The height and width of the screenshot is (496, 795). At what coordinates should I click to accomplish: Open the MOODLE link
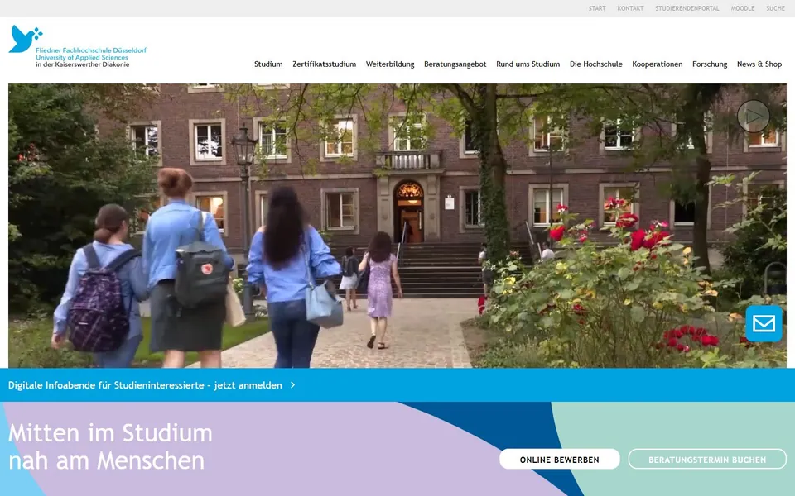743,8
